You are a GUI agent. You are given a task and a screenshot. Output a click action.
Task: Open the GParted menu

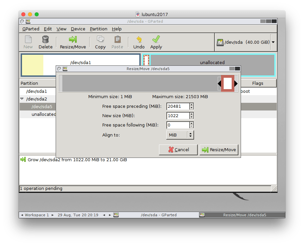[x=31, y=29]
